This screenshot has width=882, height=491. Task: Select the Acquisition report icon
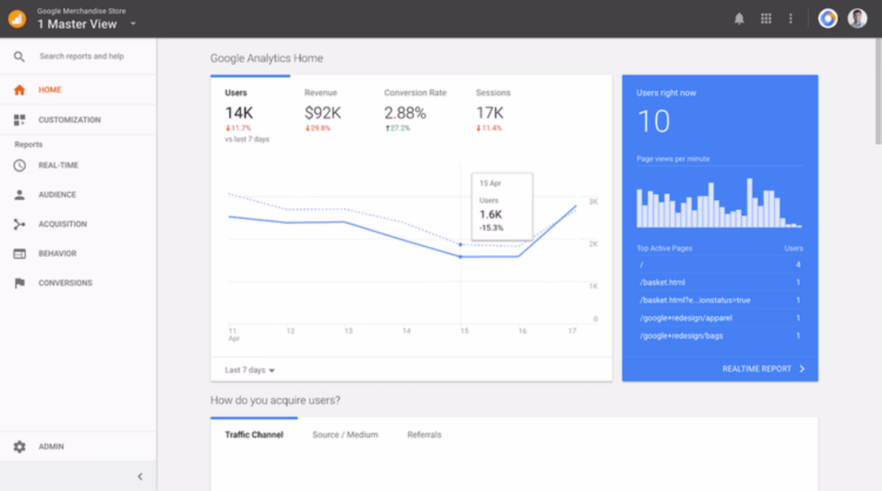pyautogui.click(x=19, y=224)
